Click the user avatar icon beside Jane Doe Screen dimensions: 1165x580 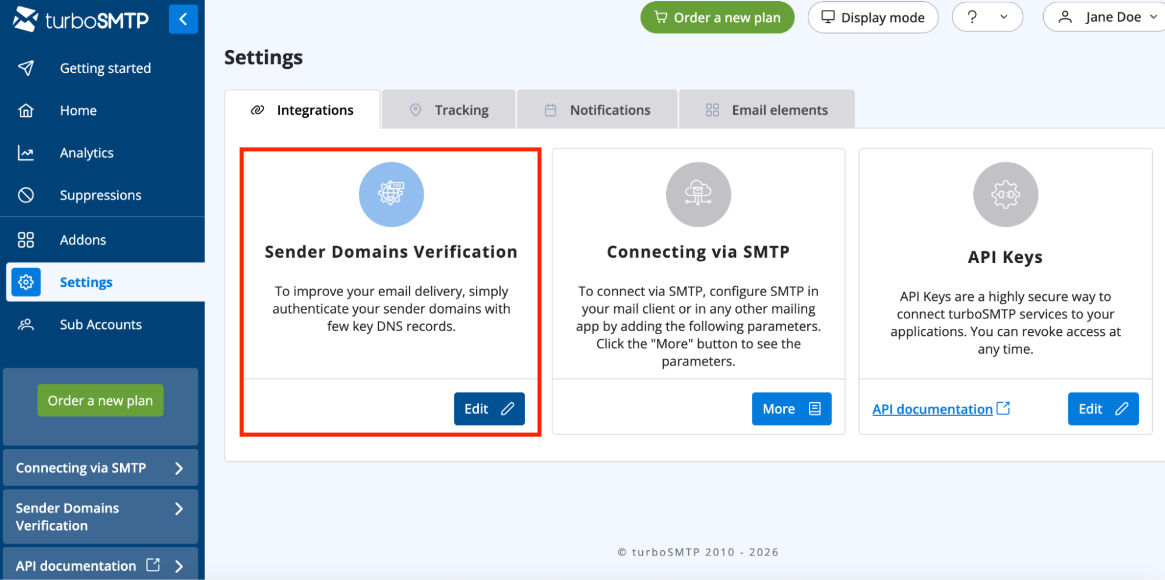[1065, 17]
